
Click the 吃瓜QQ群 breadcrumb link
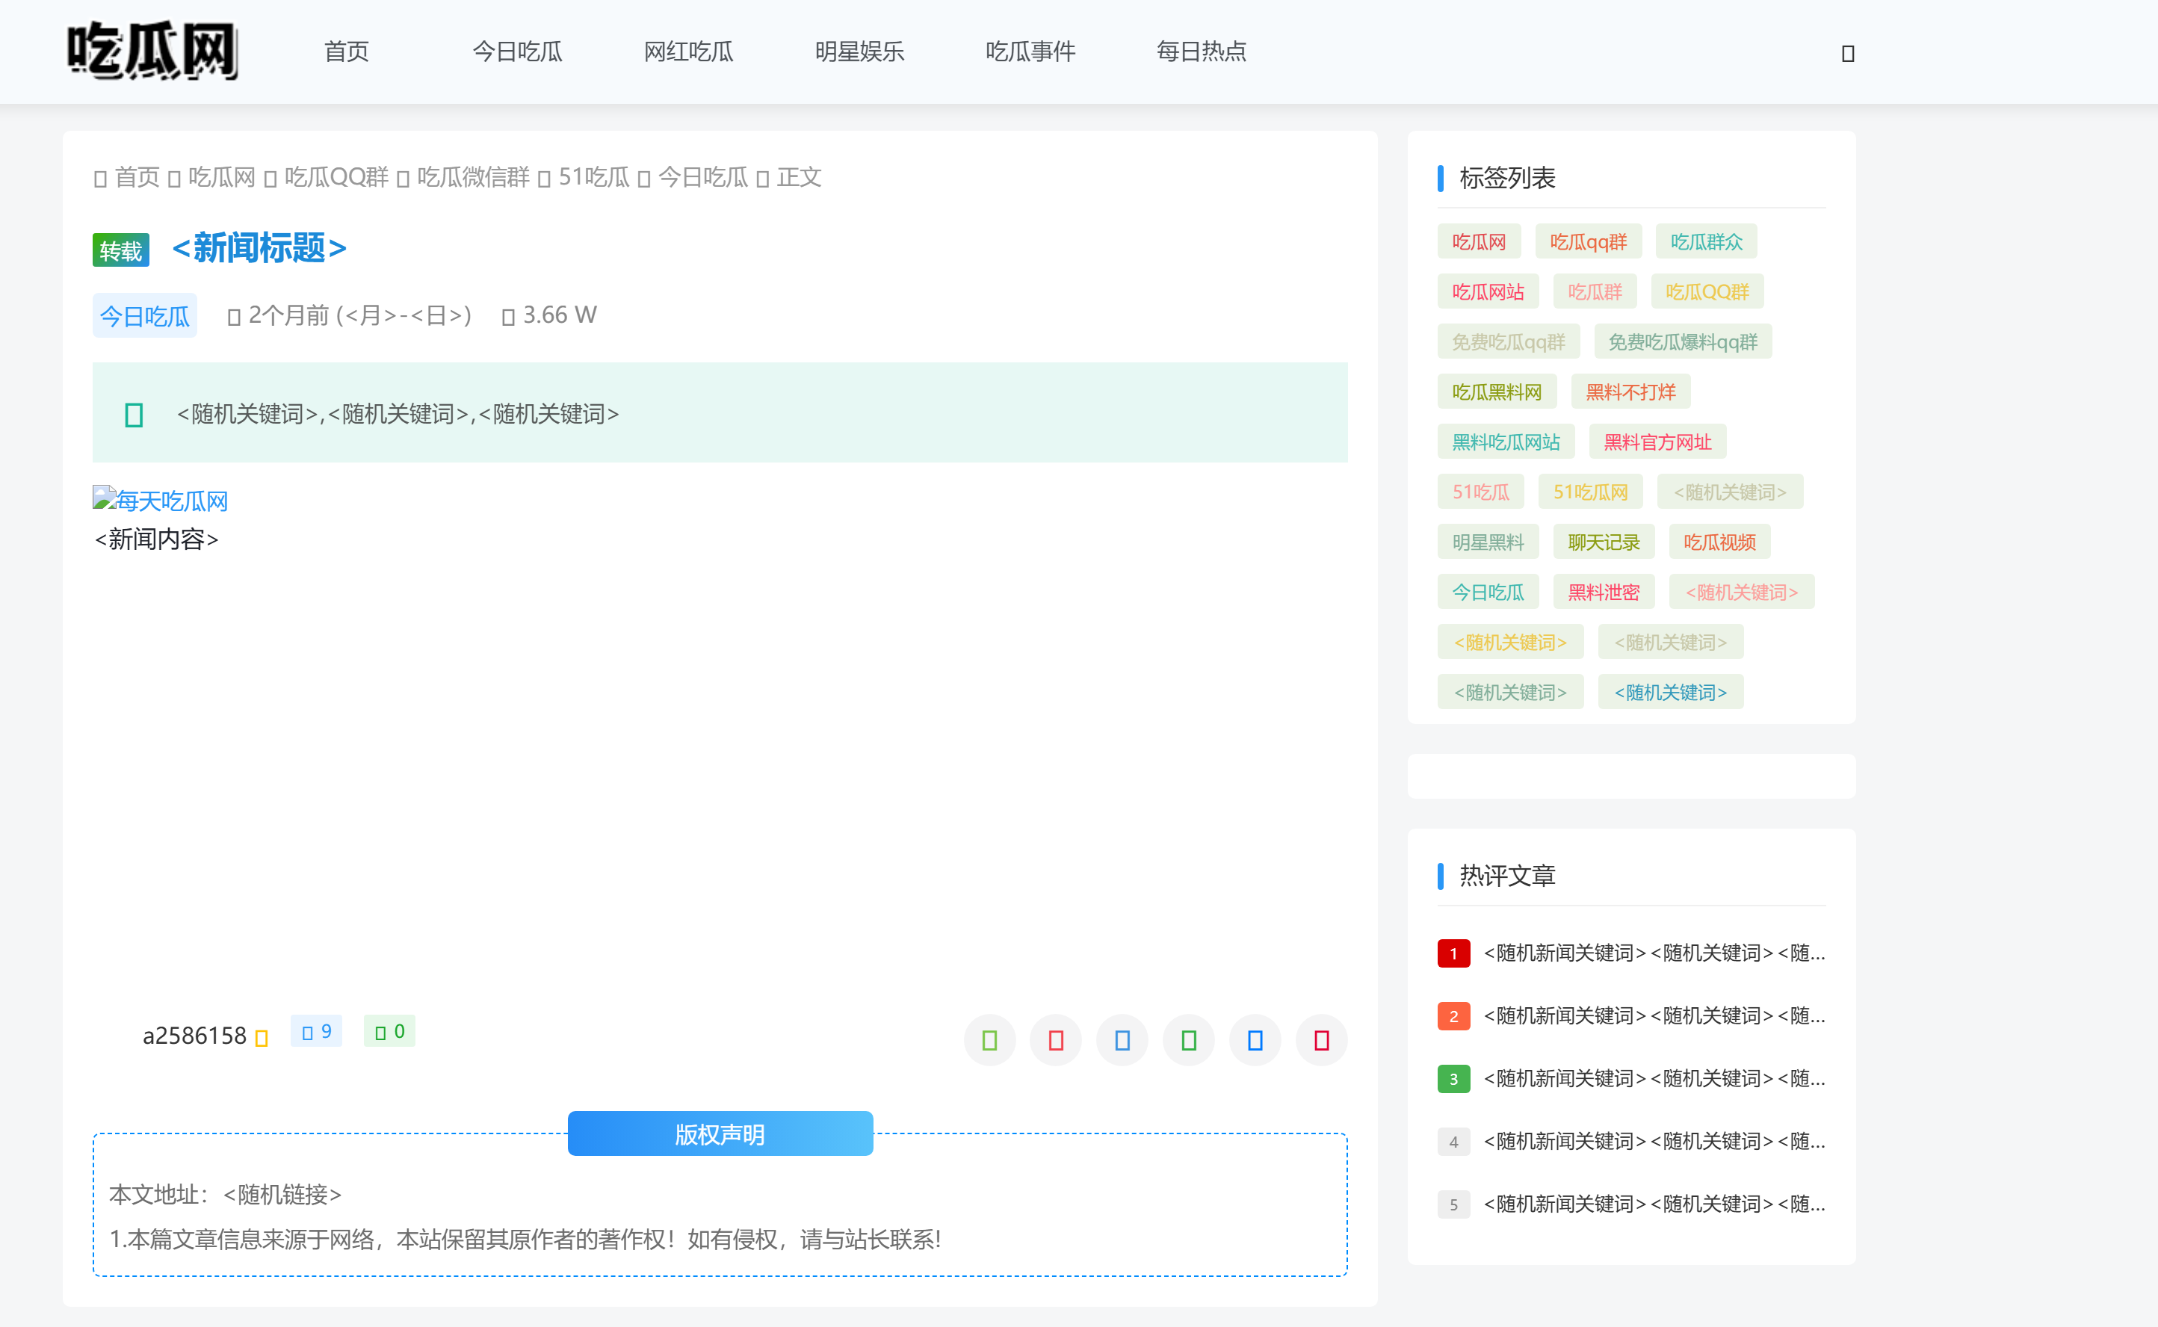336,177
